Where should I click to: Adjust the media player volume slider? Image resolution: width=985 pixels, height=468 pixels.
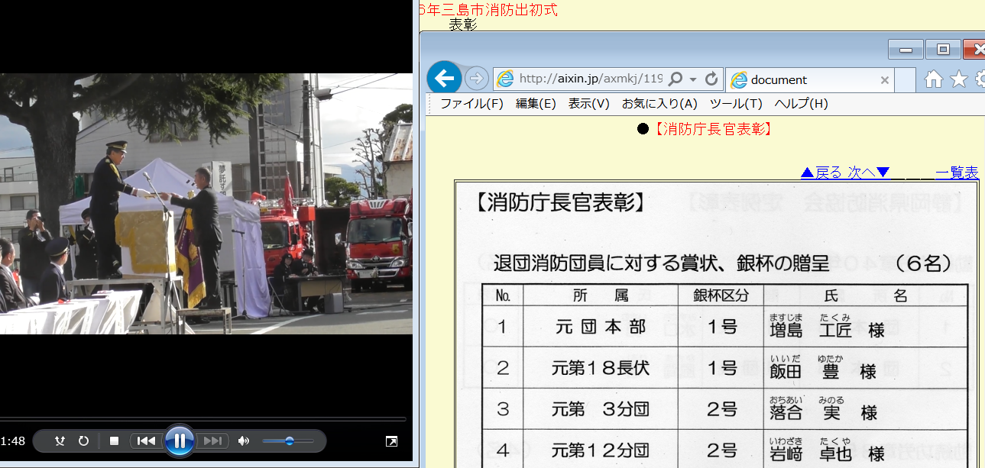pyautogui.click(x=287, y=441)
